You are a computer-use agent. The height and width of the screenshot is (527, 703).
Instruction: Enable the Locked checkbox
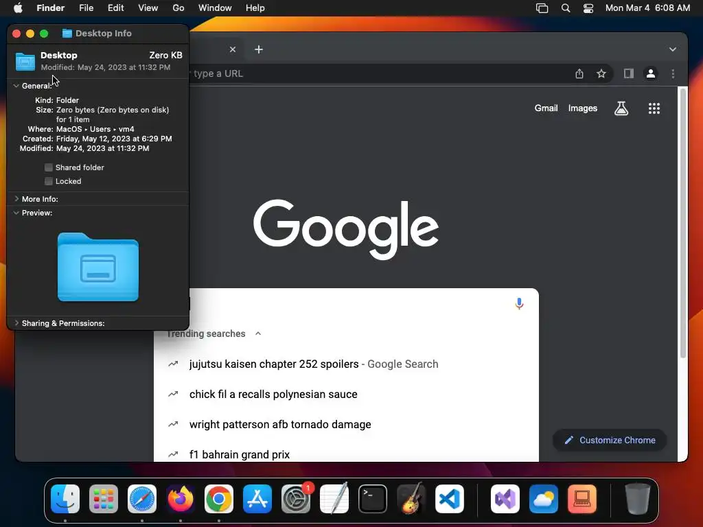tap(49, 181)
